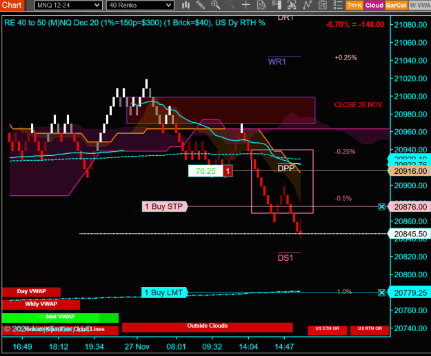Open the properties list icon

[x=337, y=5]
